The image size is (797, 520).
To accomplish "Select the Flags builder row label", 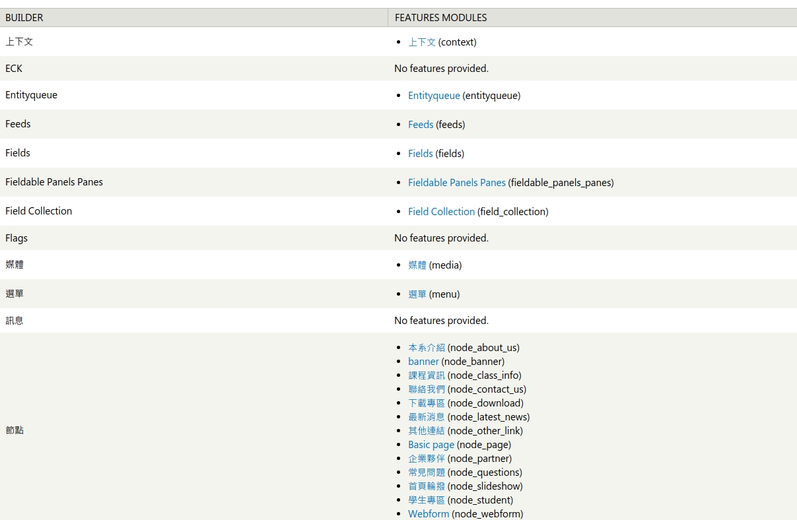I will tap(17, 238).
